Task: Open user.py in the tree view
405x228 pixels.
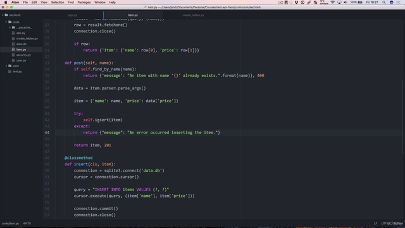Action: [x=21, y=61]
